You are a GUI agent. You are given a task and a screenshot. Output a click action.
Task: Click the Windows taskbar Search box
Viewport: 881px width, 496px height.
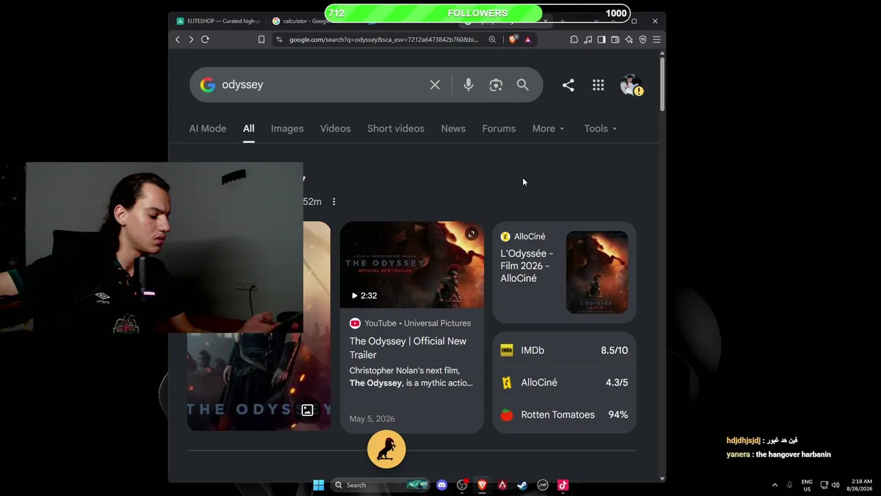click(380, 485)
